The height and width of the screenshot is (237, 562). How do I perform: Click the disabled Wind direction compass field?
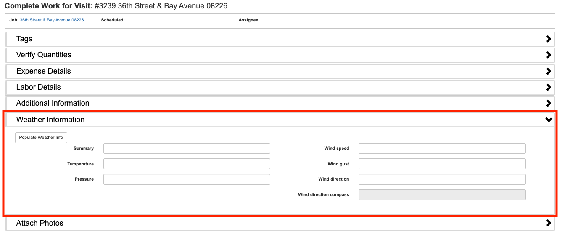pyautogui.click(x=442, y=194)
